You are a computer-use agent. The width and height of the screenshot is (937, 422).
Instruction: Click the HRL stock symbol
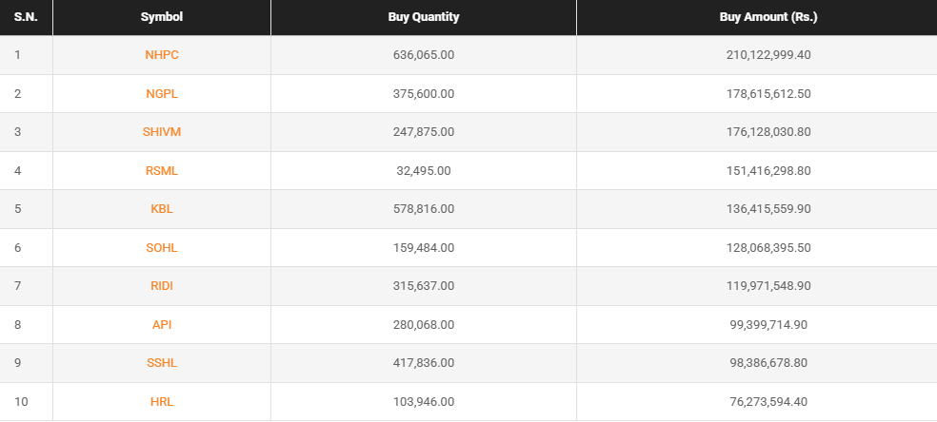point(162,402)
